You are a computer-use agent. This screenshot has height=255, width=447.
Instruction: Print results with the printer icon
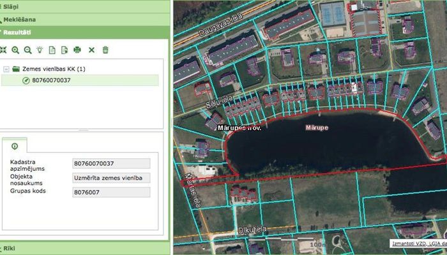tap(77, 49)
